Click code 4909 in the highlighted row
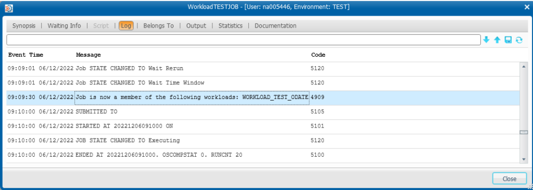 (x=318, y=97)
